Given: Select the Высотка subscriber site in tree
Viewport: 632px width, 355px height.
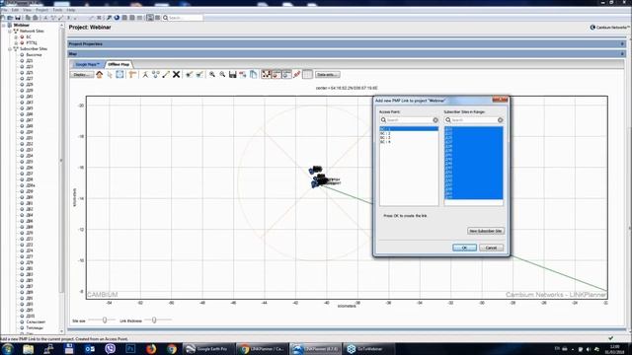Looking at the screenshot, I should point(34,55).
